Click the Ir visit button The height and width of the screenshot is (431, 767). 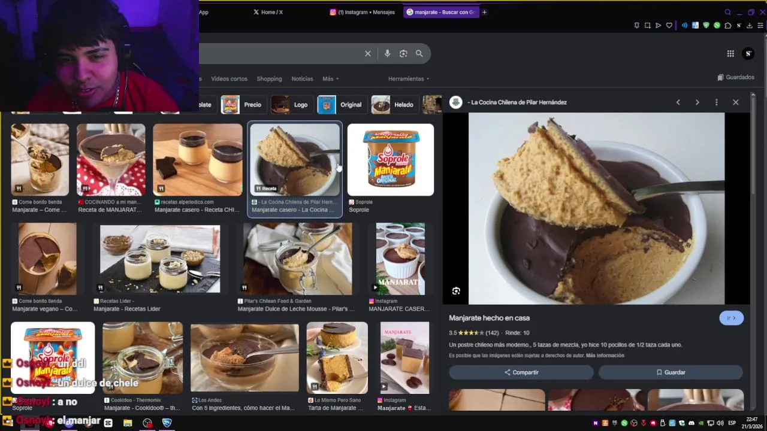coord(731,318)
